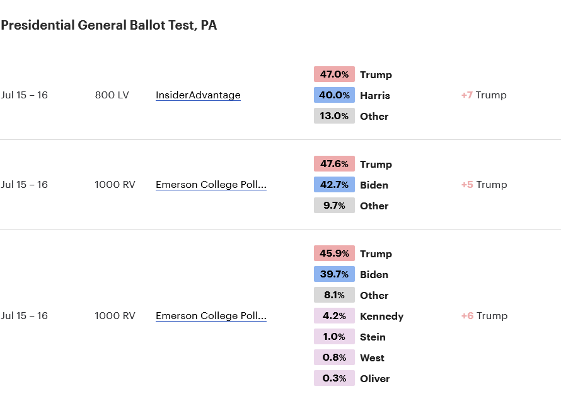561x396 pixels.
Task: Click the 4.2% Kennedy purple percentage box
Action: click(x=334, y=315)
